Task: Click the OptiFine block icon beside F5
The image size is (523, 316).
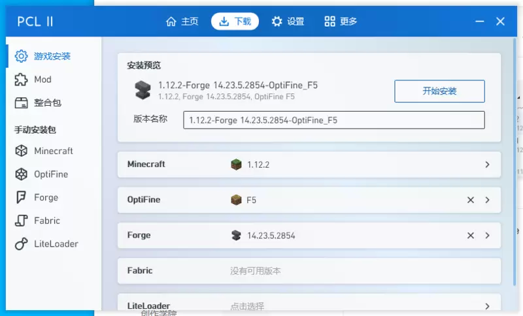Action: tap(236, 200)
